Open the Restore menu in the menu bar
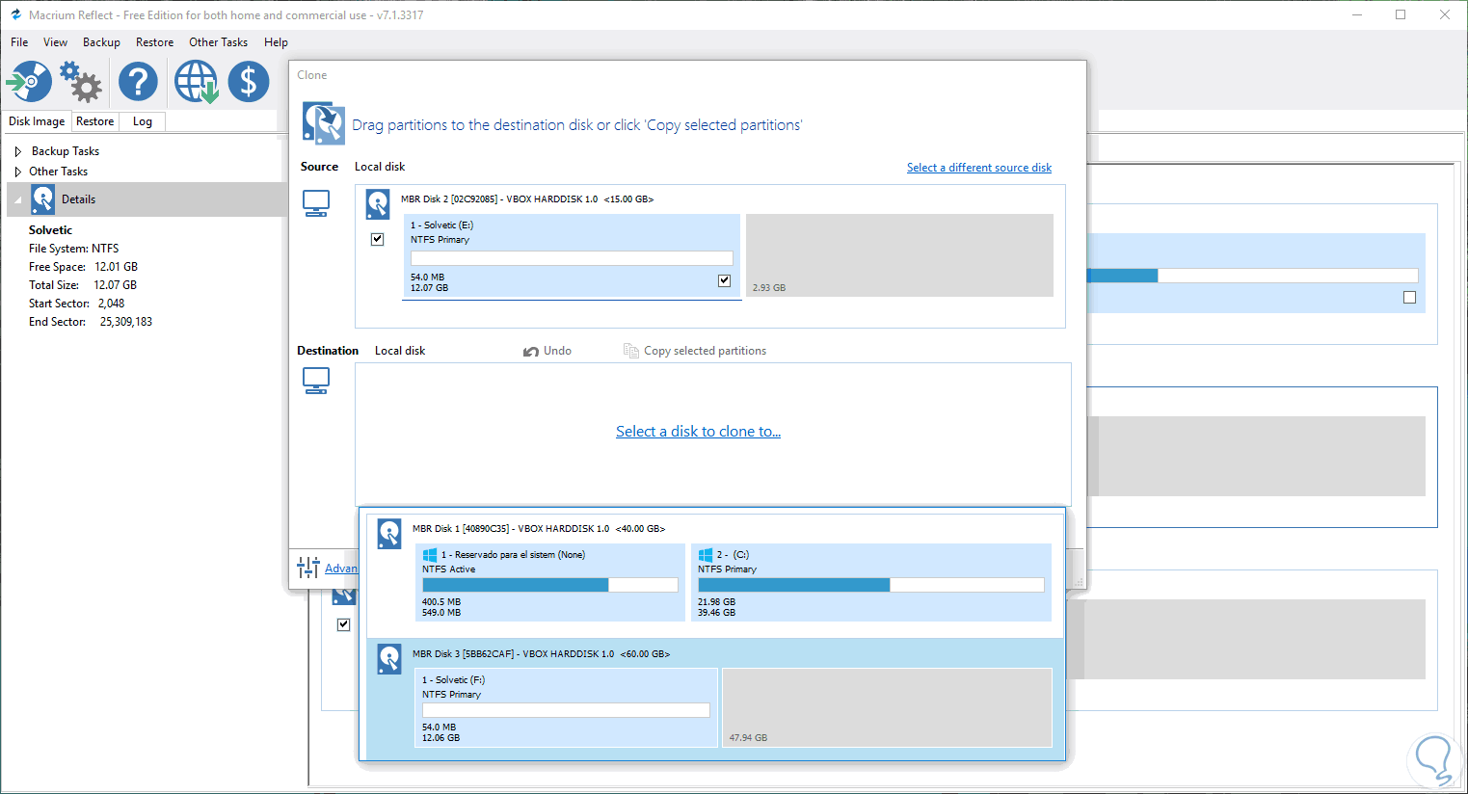The width and height of the screenshot is (1468, 794). coord(154,42)
